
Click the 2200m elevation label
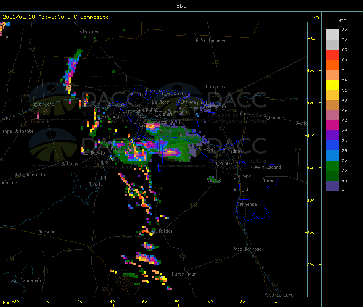pos(107,289)
